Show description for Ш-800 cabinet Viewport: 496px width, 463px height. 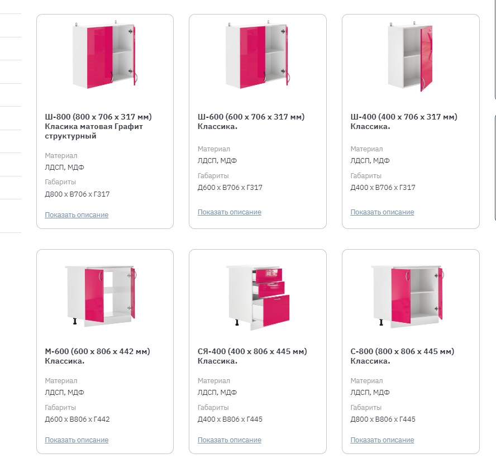coord(77,215)
